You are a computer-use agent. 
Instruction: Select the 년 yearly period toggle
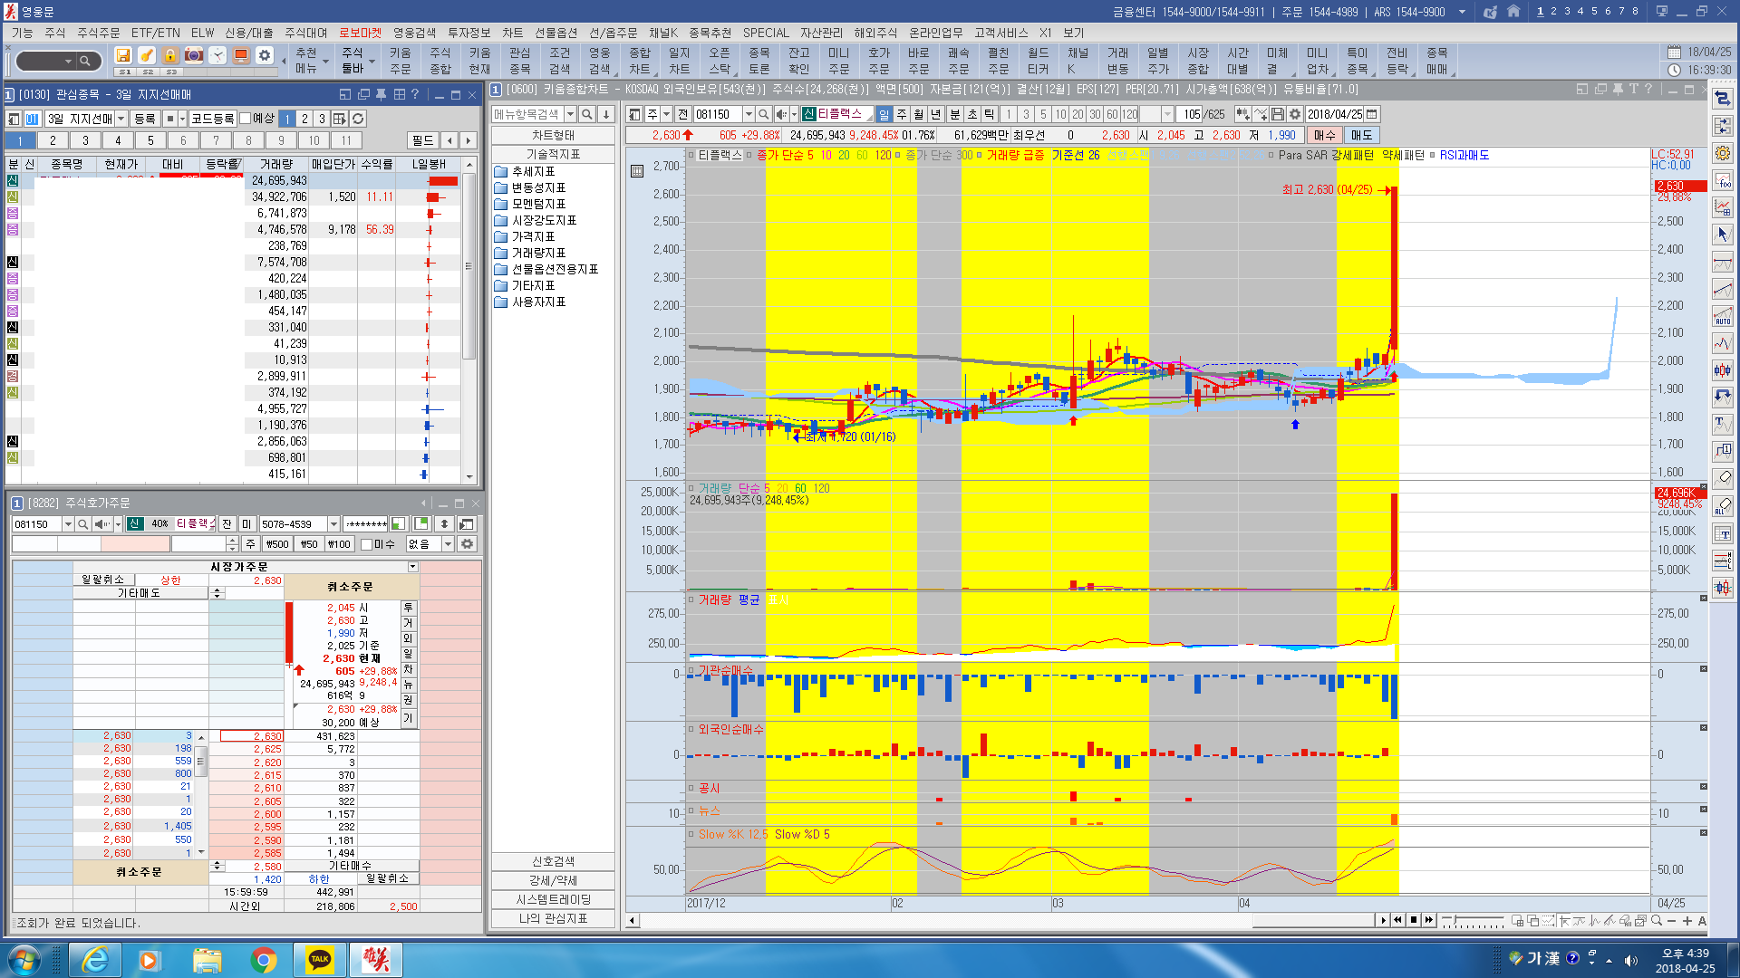point(935,114)
